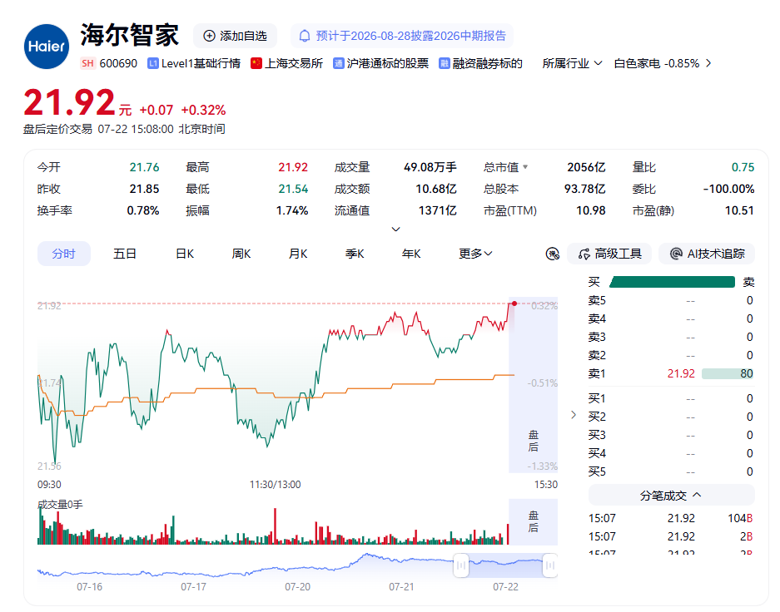780x612 pixels.
Task: Click the 买5 order row
Action: 671,471
